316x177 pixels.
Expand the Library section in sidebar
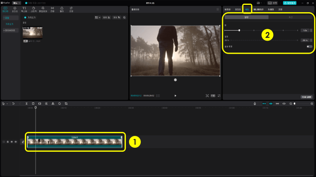pos(10,30)
